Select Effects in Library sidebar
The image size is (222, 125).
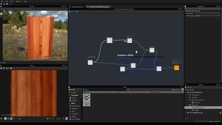click(x=74, y=117)
